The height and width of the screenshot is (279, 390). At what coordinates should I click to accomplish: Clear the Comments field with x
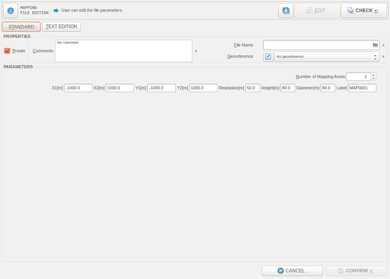pyautogui.click(x=196, y=51)
